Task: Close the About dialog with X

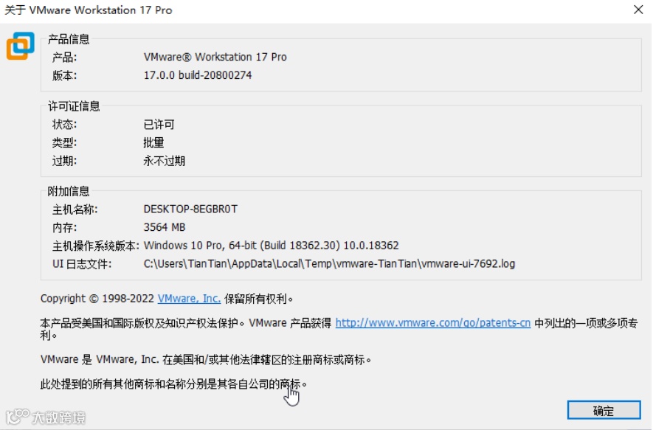Action: pos(638,10)
